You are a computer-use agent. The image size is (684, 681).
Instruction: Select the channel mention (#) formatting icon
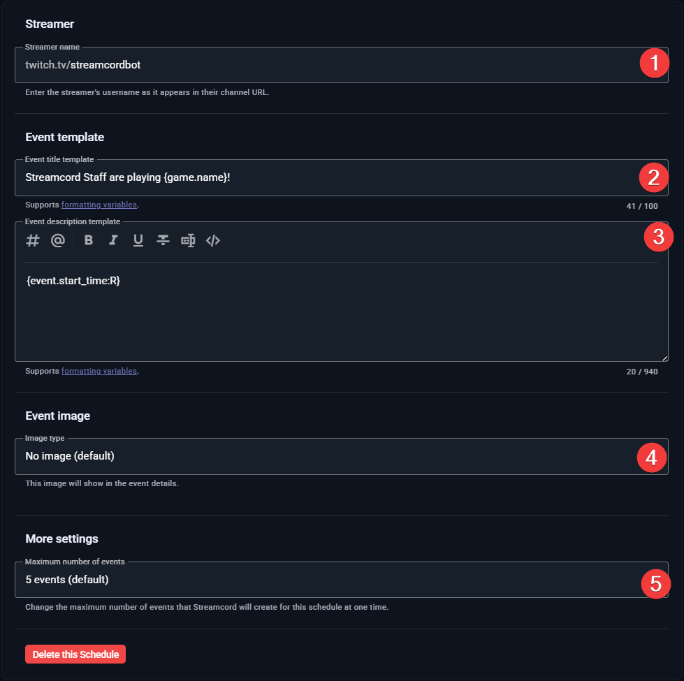click(32, 240)
